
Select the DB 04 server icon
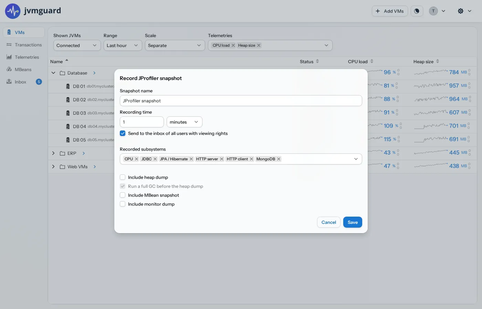[68, 126]
